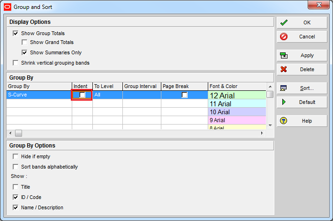The image size is (333, 221).
Task: Click the red X Delete icon
Action: [284, 69]
